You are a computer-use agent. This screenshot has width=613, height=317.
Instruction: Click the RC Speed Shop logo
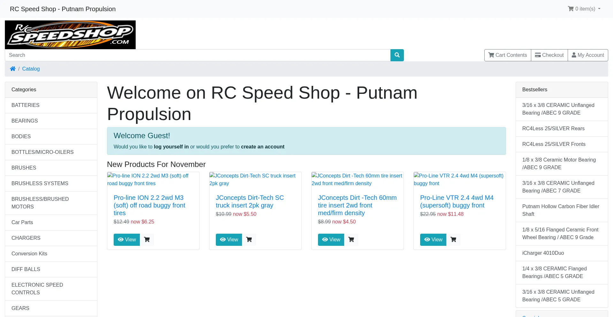[x=70, y=35]
